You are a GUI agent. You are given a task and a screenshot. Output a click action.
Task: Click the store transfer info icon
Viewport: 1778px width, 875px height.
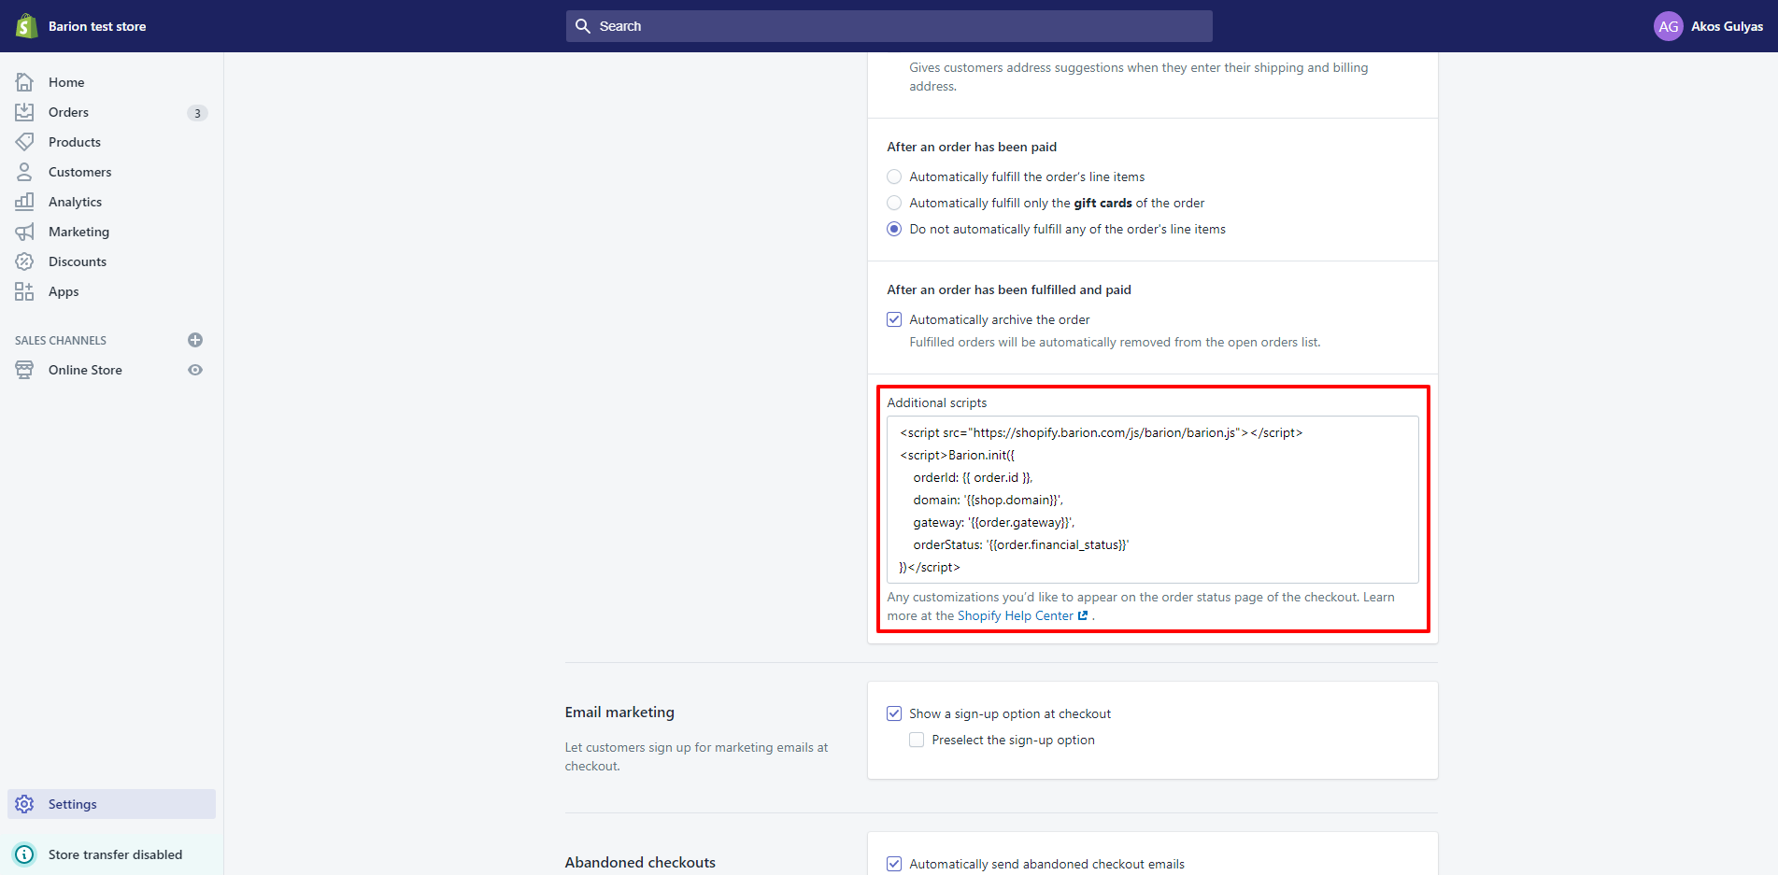coord(24,854)
